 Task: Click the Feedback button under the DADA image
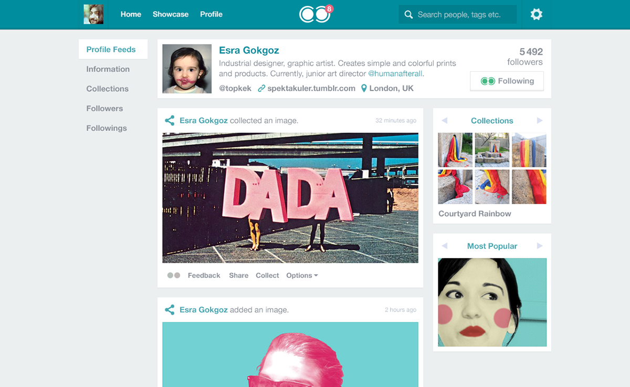(x=204, y=275)
